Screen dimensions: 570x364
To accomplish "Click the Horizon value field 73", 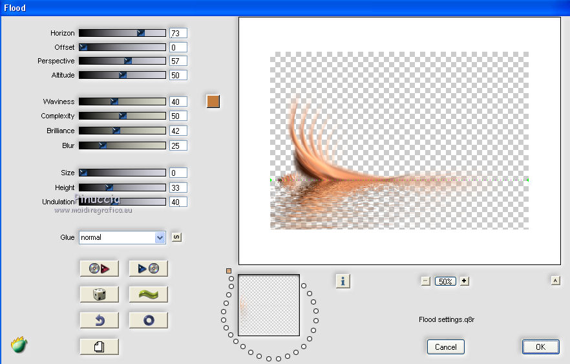I will [x=178, y=33].
